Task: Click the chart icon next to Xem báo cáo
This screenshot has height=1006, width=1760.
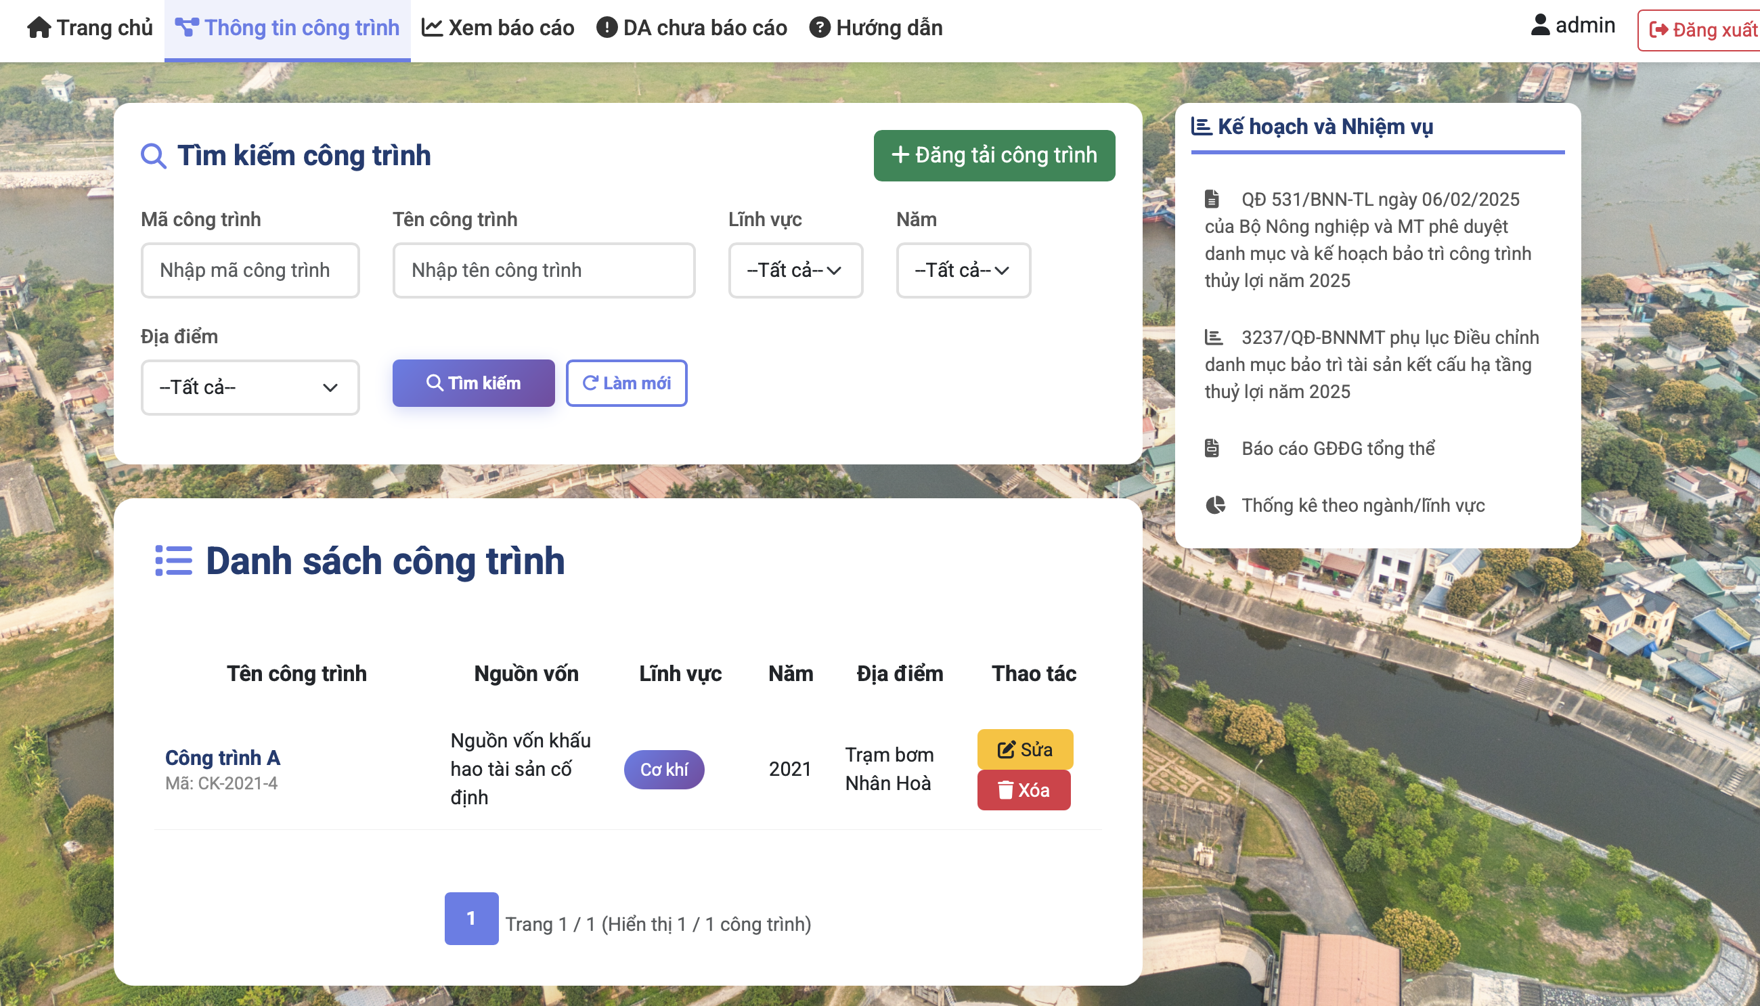Action: [432, 28]
